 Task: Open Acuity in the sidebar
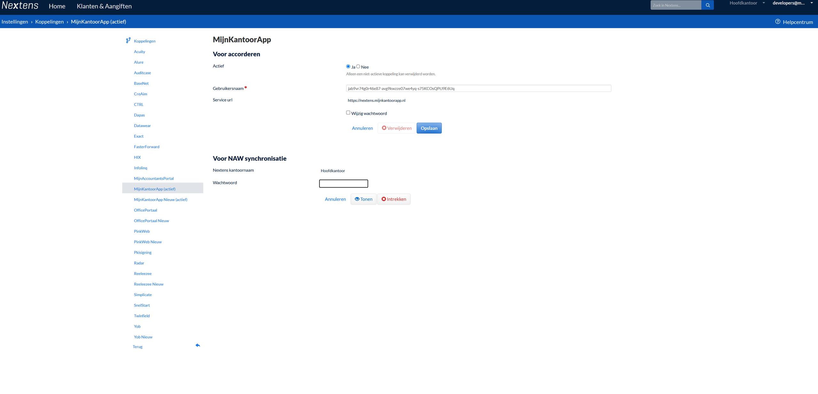[x=139, y=52]
